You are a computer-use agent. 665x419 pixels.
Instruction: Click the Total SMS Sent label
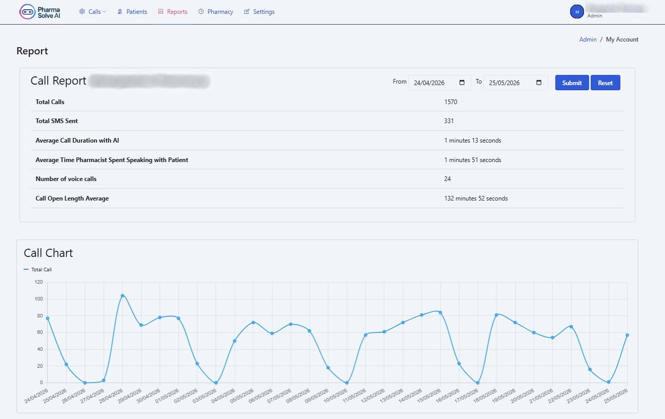56,121
